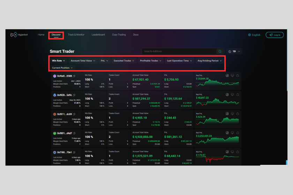Open trader address 0xf780...70e1
This screenshot has height=195, width=293.
(65, 153)
